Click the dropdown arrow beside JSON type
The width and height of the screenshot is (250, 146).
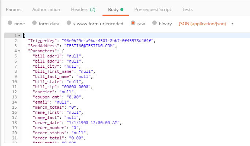(x=232, y=23)
